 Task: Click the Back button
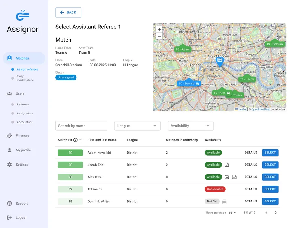pyautogui.click(x=68, y=13)
